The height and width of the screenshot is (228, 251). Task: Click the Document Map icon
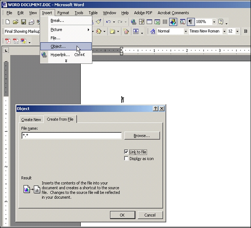tap(182, 22)
